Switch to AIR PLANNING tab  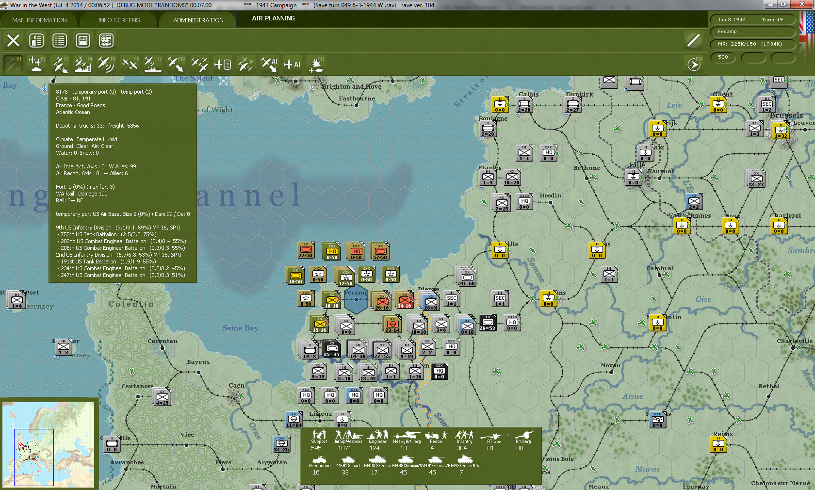273,18
